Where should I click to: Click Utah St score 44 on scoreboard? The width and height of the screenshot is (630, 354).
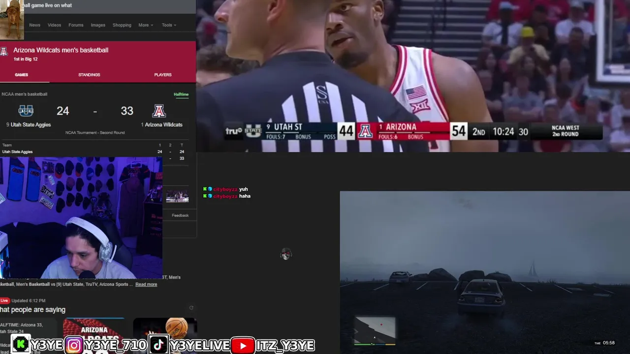346,131
